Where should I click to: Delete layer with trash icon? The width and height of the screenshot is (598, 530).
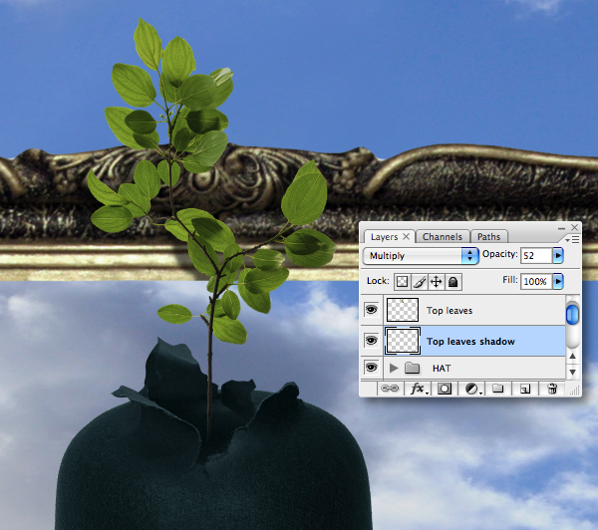click(552, 389)
